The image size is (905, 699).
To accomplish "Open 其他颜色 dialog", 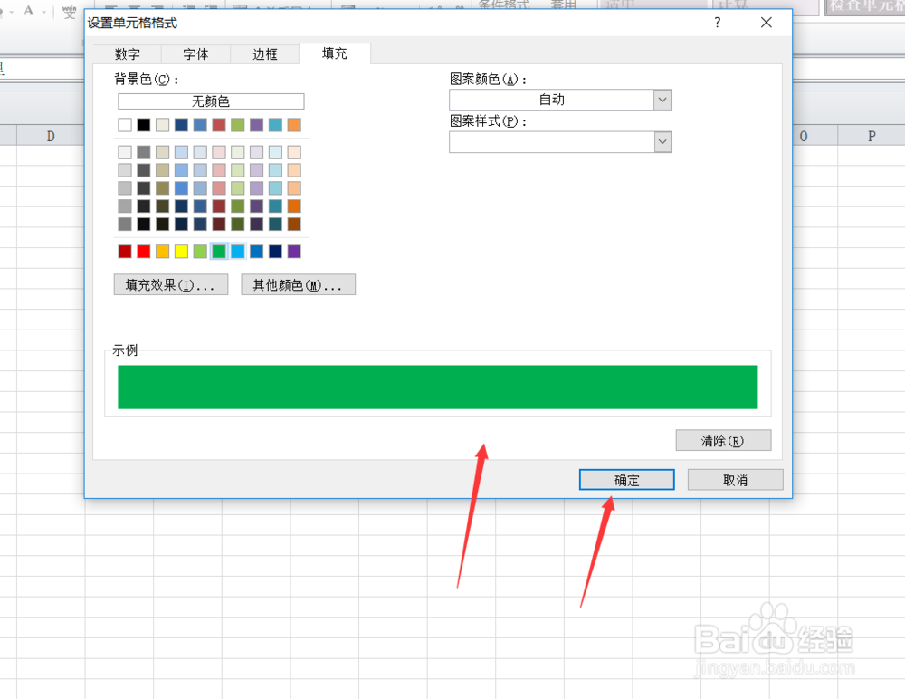I will (x=298, y=285).
